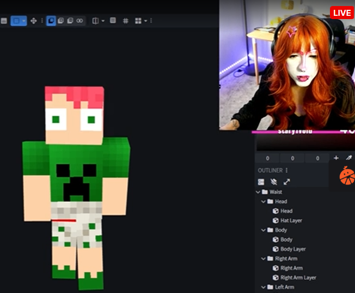Toggle outliner element options icon
This screenshot has height=293, width=355.
pos(261,182)
